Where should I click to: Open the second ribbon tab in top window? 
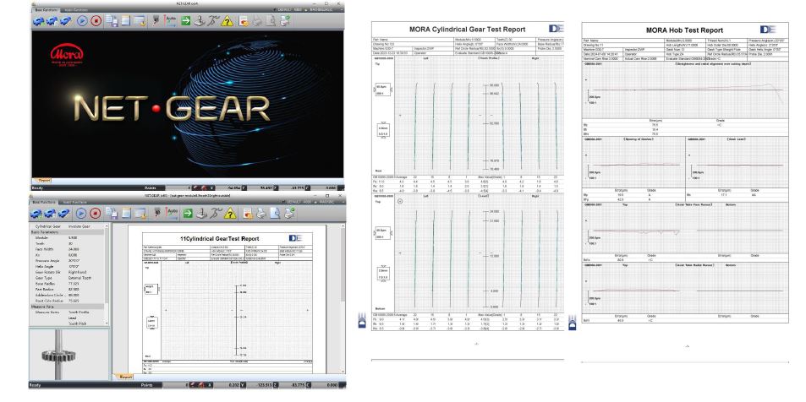click(x=74, y=10)
